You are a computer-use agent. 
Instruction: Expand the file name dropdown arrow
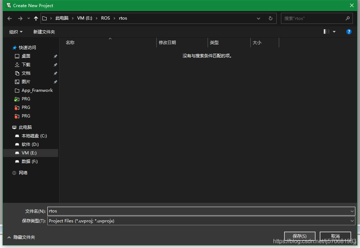tap(352, 211)
